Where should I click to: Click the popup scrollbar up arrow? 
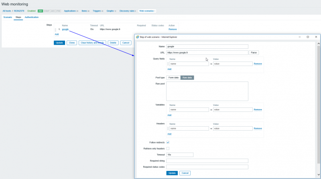(319, 44)
